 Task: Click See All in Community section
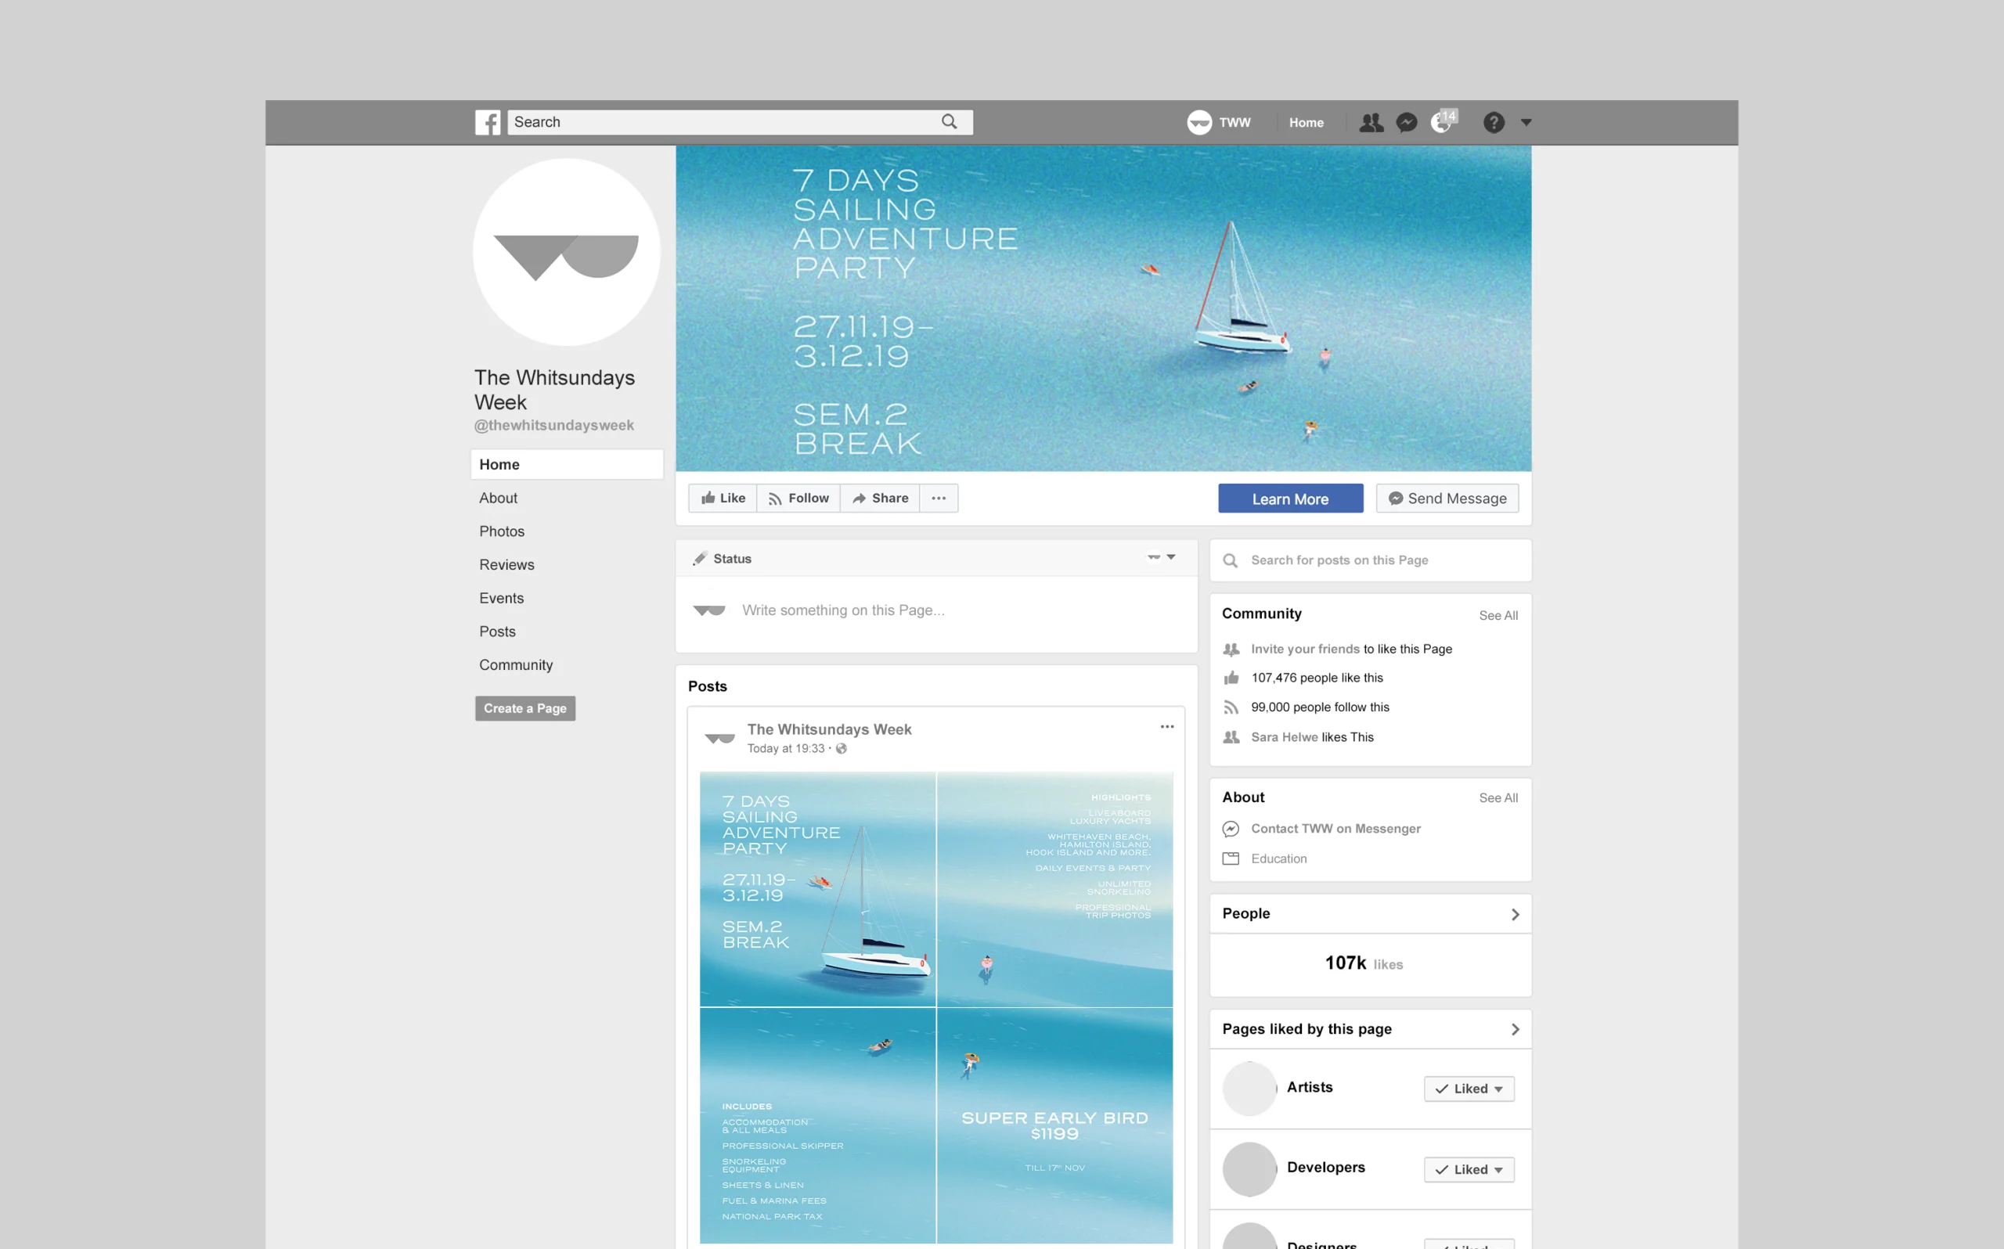tap(1498, 615)
